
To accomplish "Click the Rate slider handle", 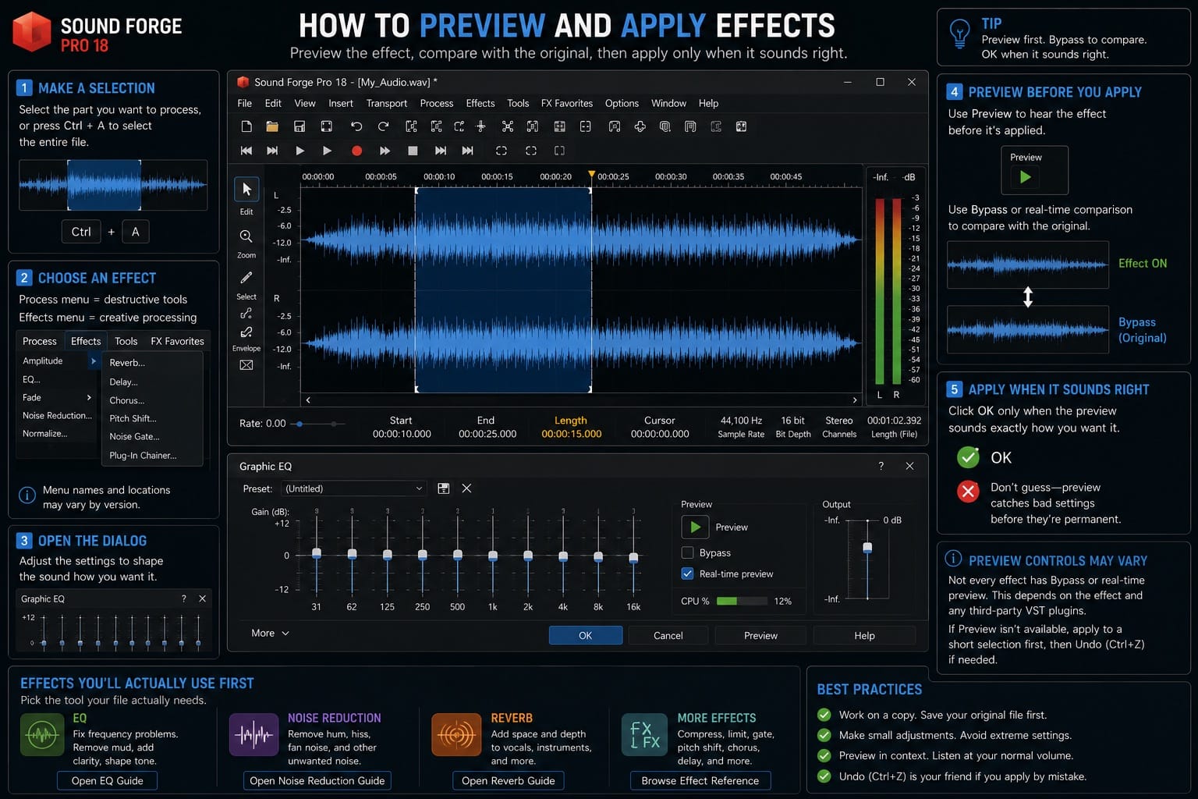I will click(x=299, y=424).
